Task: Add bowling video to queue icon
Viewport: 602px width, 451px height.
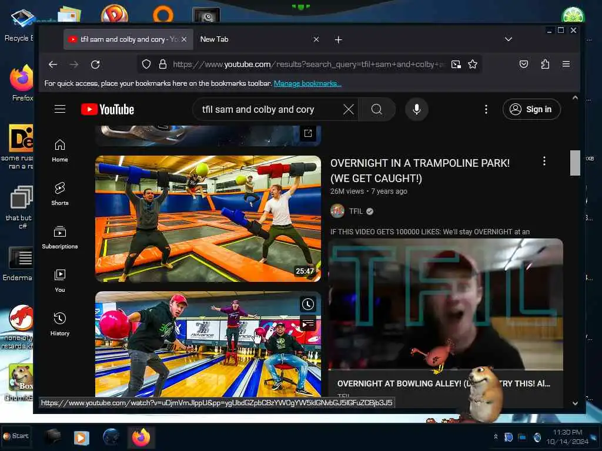Action: [308, 324]
